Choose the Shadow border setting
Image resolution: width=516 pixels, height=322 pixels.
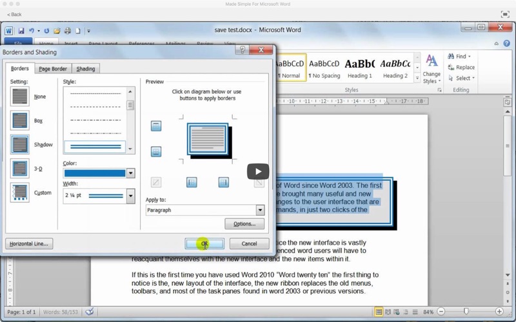20,144
